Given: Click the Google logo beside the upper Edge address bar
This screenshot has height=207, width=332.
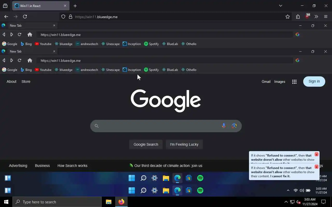Looking at the screenshot, I should pyautogui.click(x=298, y=34).
